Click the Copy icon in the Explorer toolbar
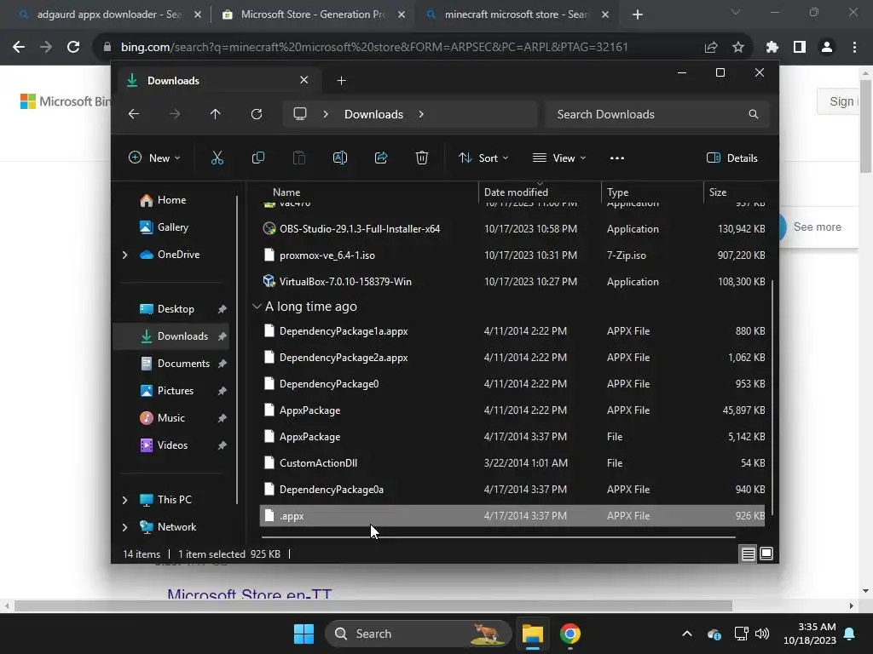Image resolution: width=873 pixels, height=654 pixels. point(258,158)
